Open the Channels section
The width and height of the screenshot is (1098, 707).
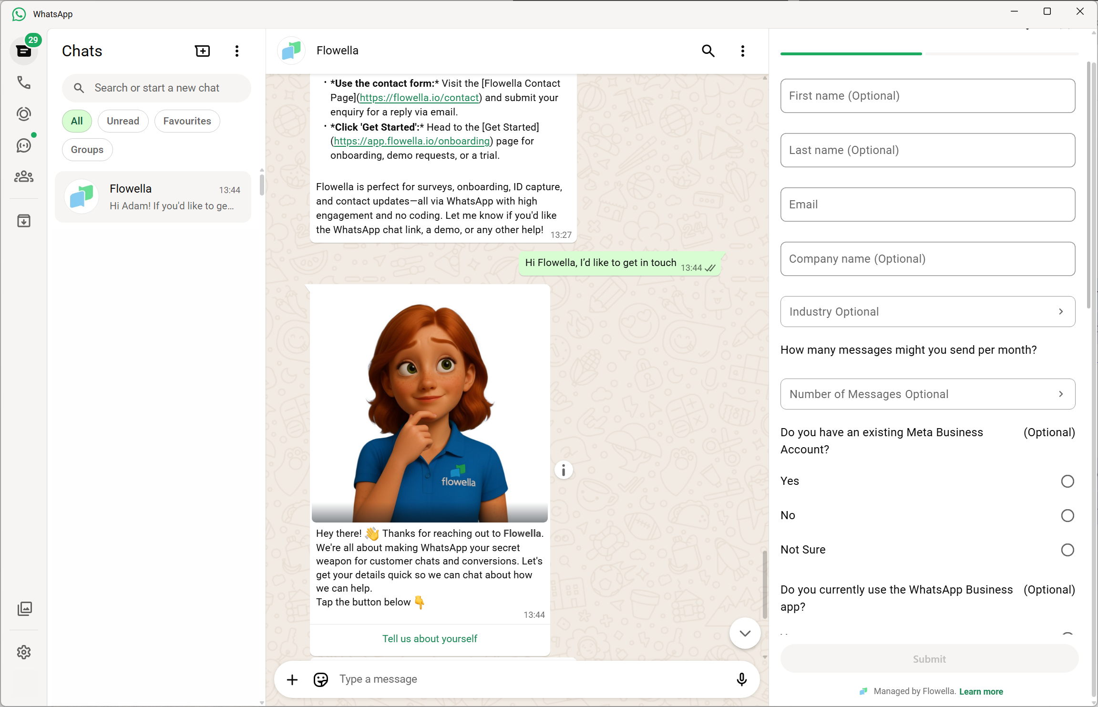[x=24, y=145]
